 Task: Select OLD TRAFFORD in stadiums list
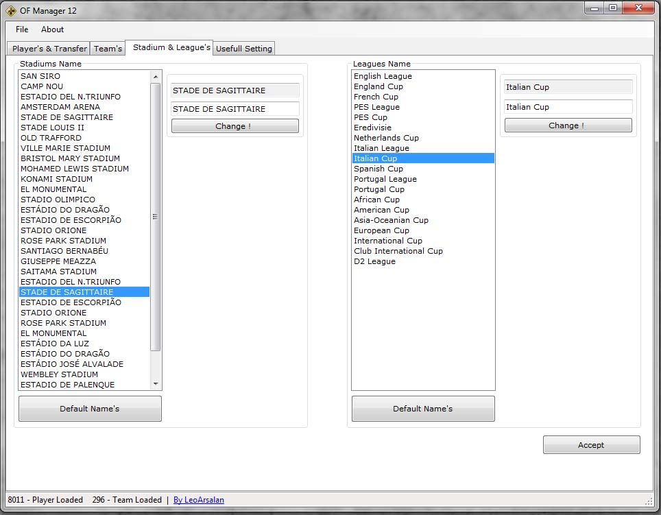[51, 138]
